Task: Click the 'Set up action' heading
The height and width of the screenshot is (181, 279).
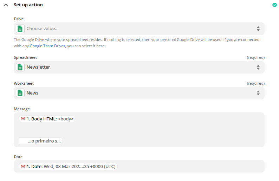Action: pos(28,5)
